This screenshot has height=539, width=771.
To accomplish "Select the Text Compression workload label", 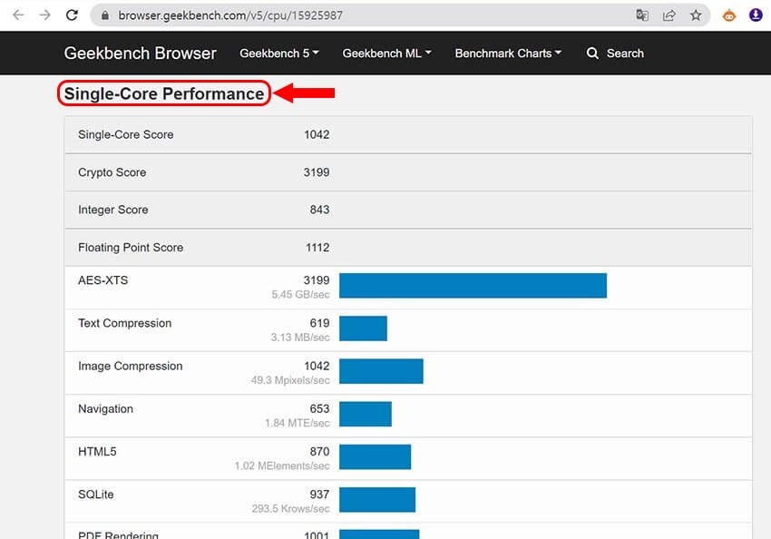I will coord(125,323).
